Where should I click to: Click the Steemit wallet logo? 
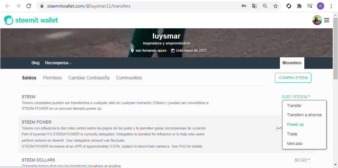[31, 20]
